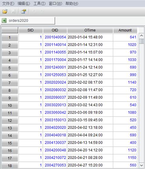Click the greyed-out save disk icon
The height and width of the screenshot is (169, 145).
[13, 11]
